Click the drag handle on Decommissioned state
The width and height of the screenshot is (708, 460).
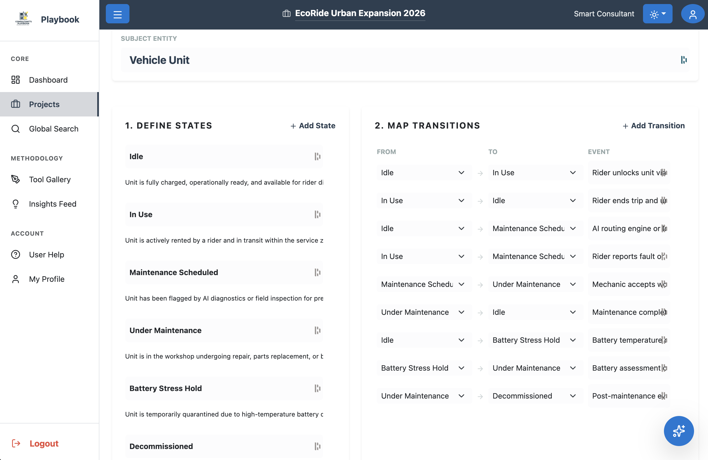click(318, 446)
